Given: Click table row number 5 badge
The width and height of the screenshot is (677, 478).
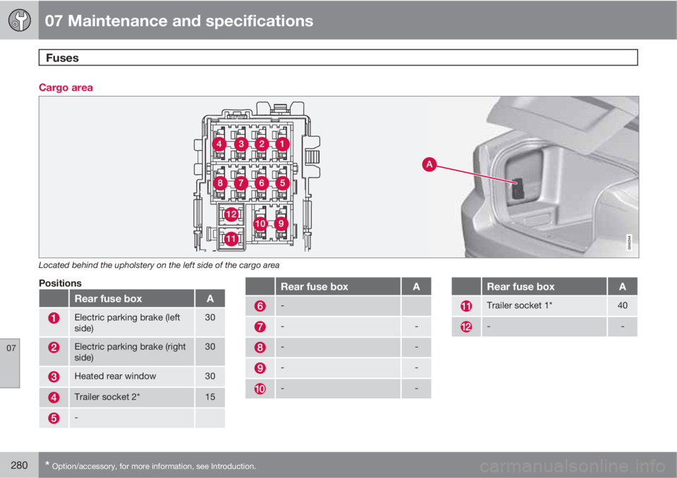Looking at the screenshot, I should pyautogui.click(x=54, y=418).
